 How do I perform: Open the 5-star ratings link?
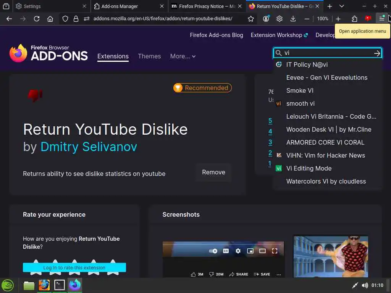tap(270, 121)
